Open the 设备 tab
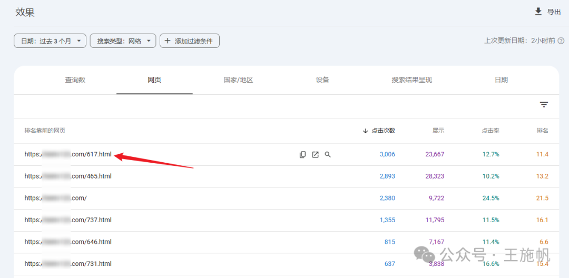This screenshot has height=278, width=569. tap(322, 80)
